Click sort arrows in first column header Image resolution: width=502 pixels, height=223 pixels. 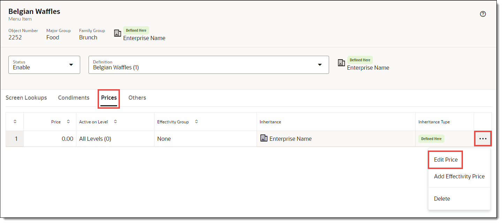tap(15, 122)
